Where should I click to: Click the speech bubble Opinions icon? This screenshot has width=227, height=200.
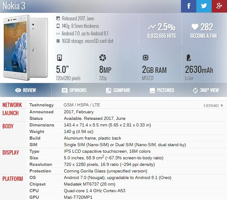(x=64, y=90)
